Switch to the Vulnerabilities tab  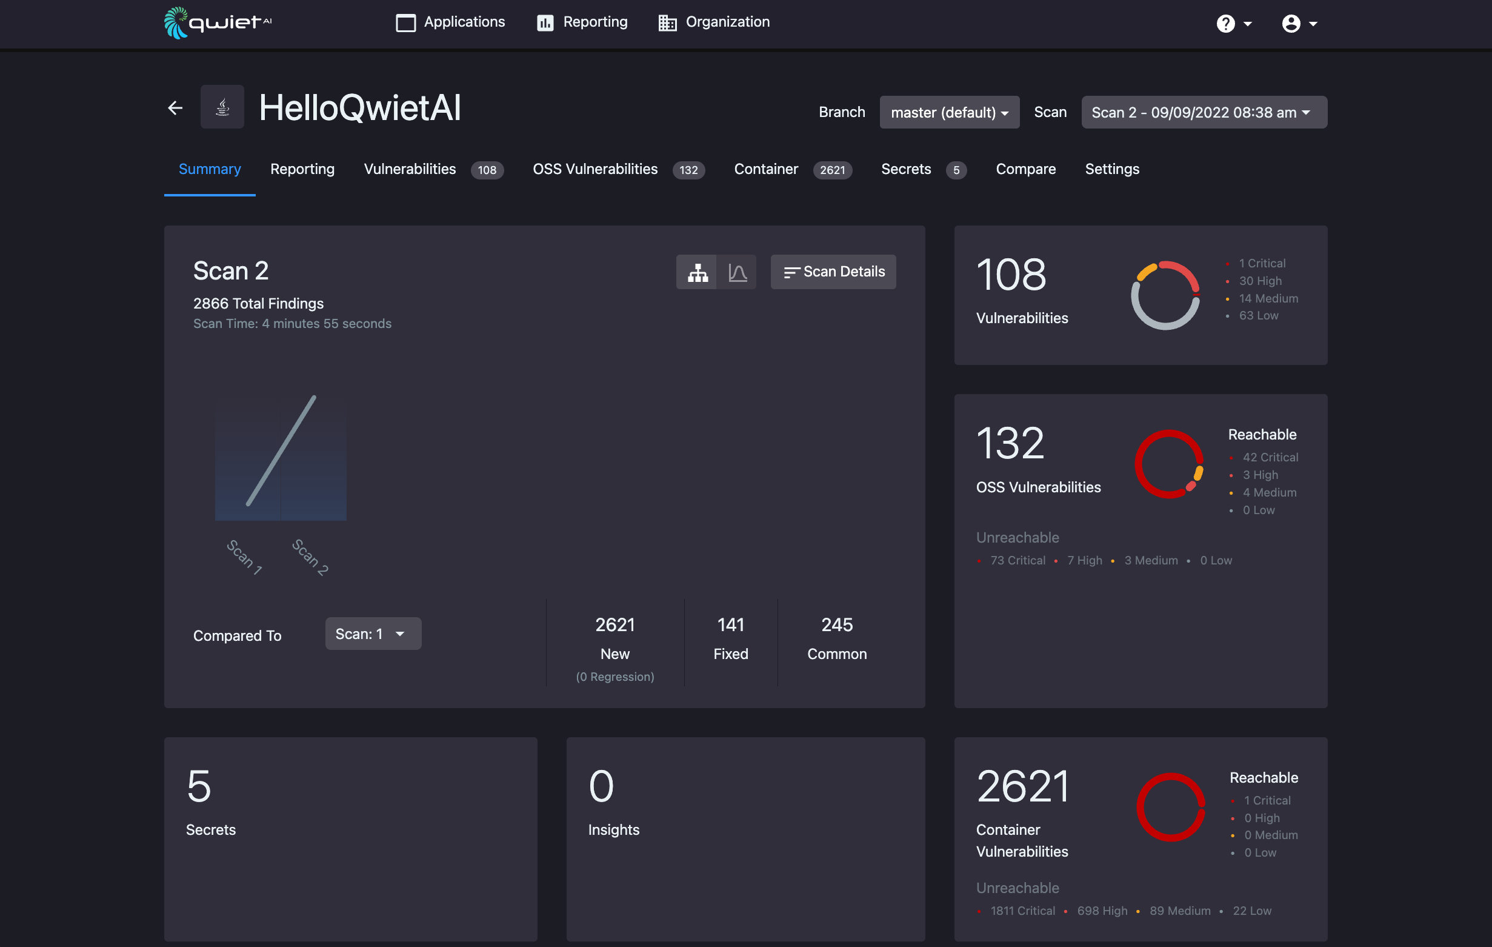[433, 169]
